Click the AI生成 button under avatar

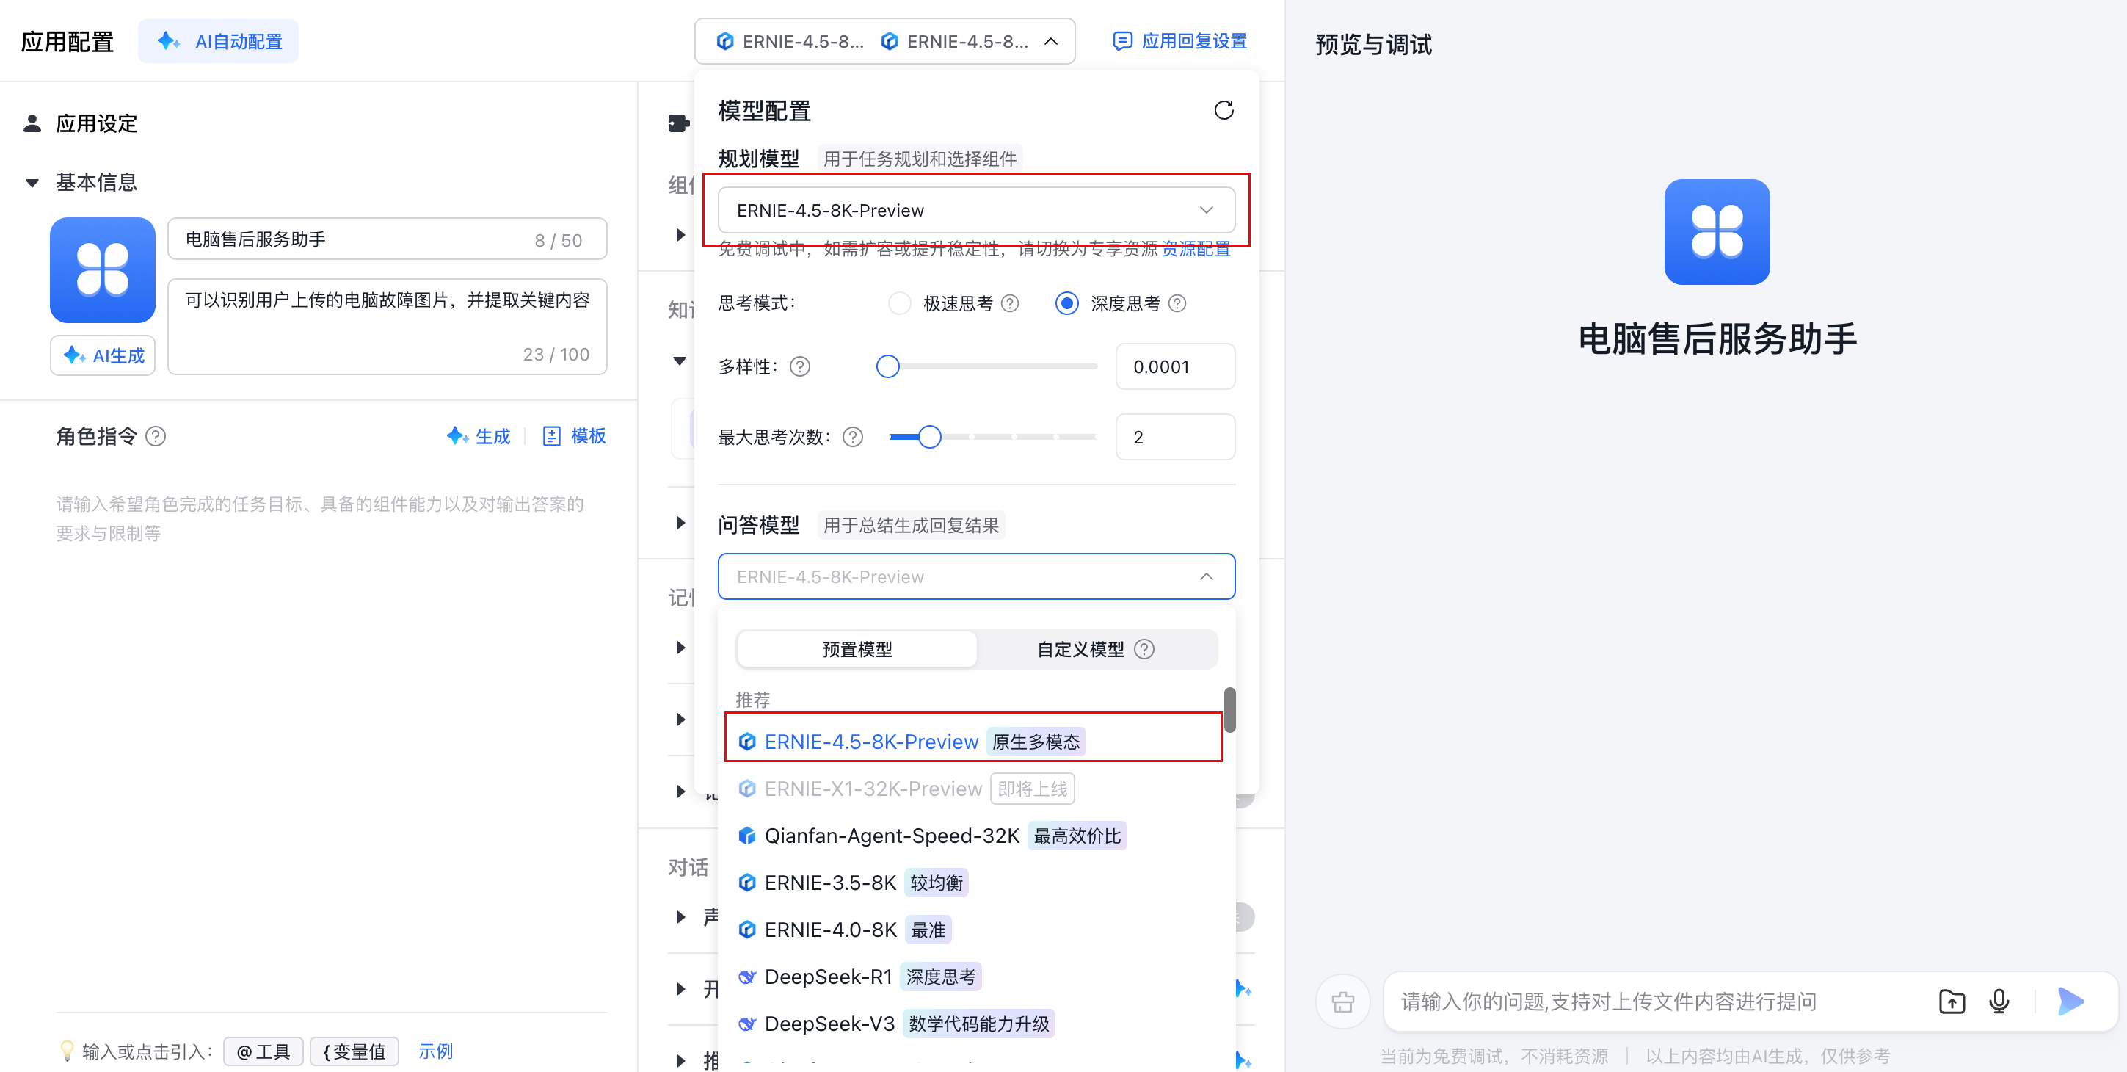pos(103,355)
